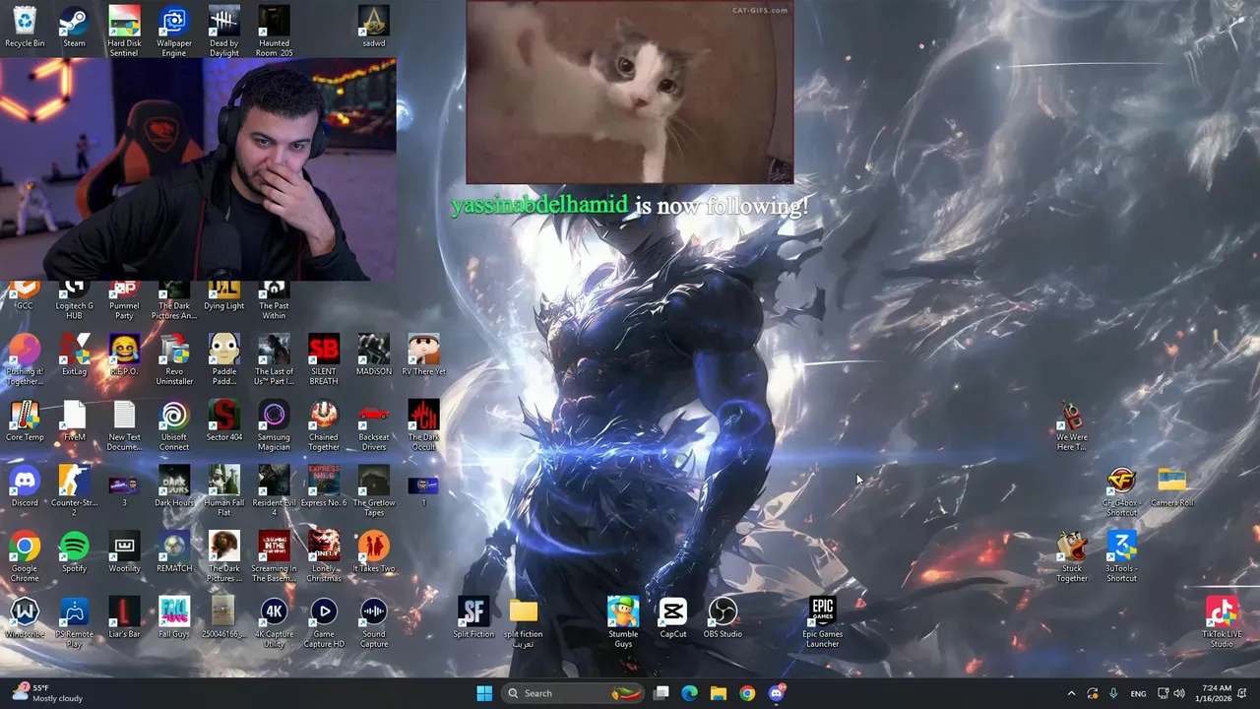Select the desktop file named 3
This screenshot has height=709, width=1260.
click(x=124, y=490)
